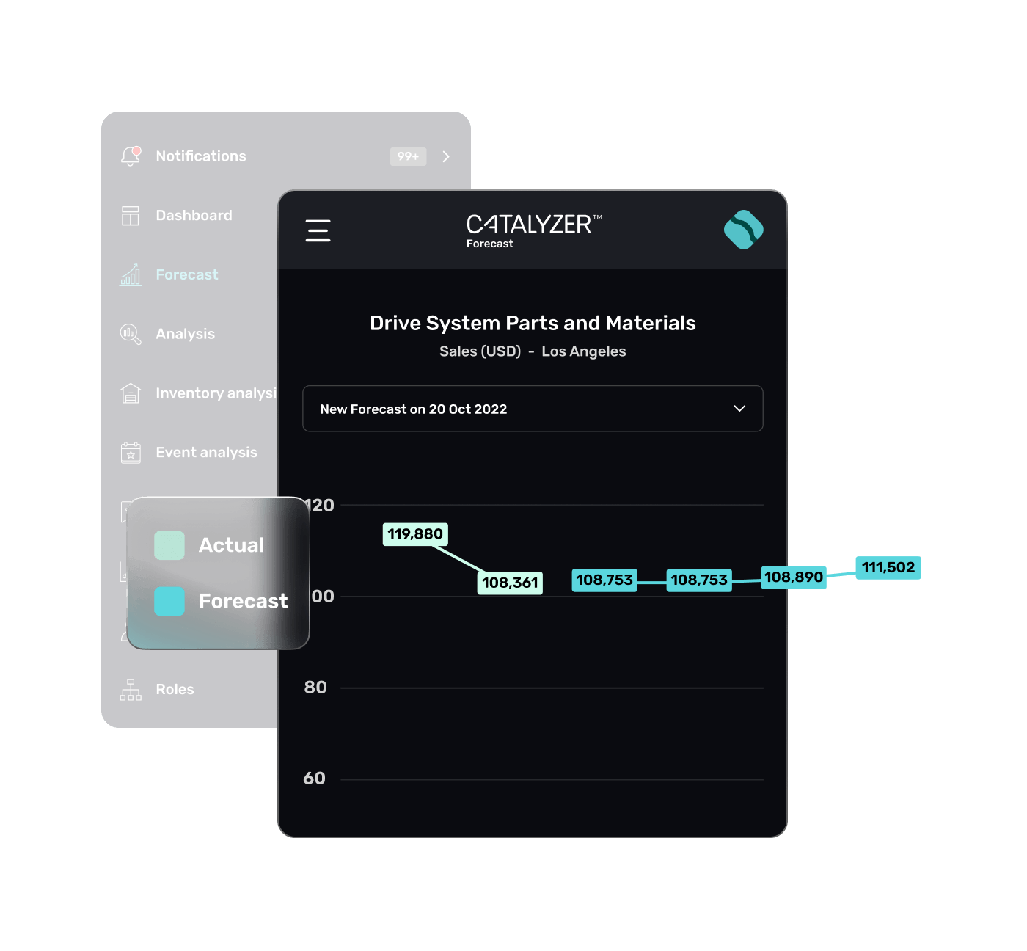Click the teal Catalyzer logo icon

(743, 230)
